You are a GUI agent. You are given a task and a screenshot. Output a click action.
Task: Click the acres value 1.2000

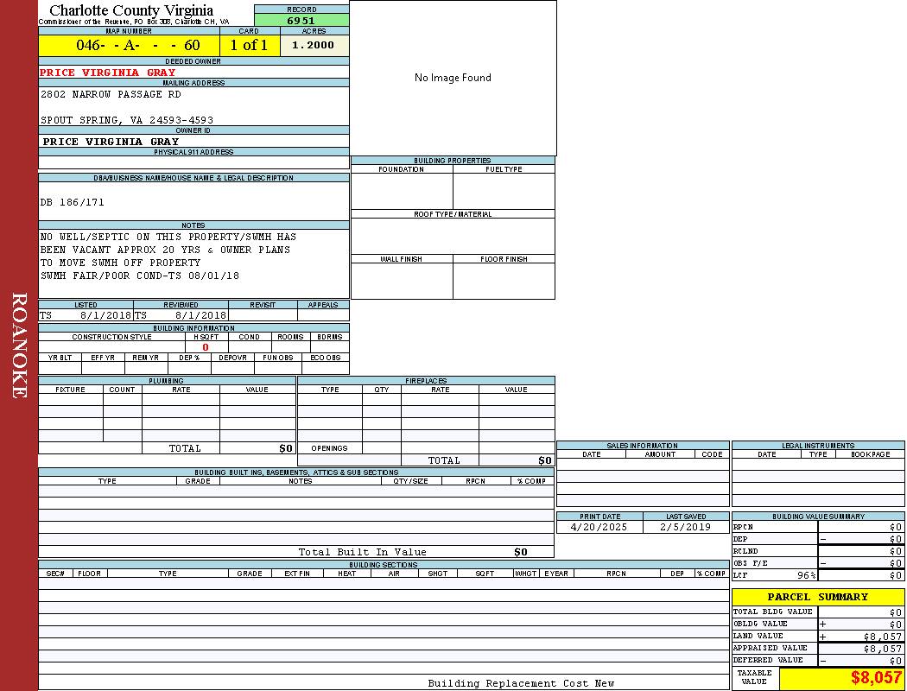(x=314, y=46)
